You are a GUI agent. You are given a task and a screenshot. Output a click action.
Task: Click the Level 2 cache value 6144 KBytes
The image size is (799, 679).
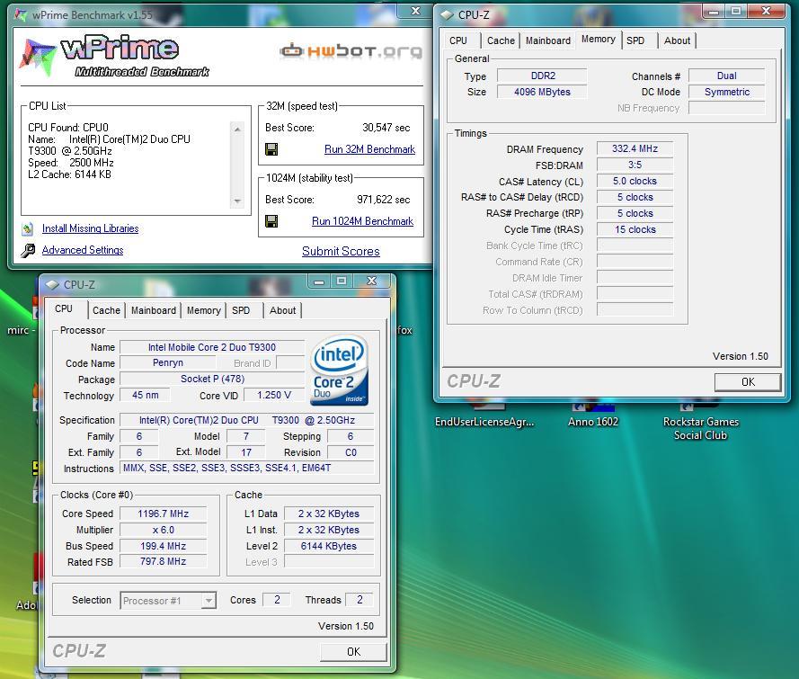(x=329, y=545)
